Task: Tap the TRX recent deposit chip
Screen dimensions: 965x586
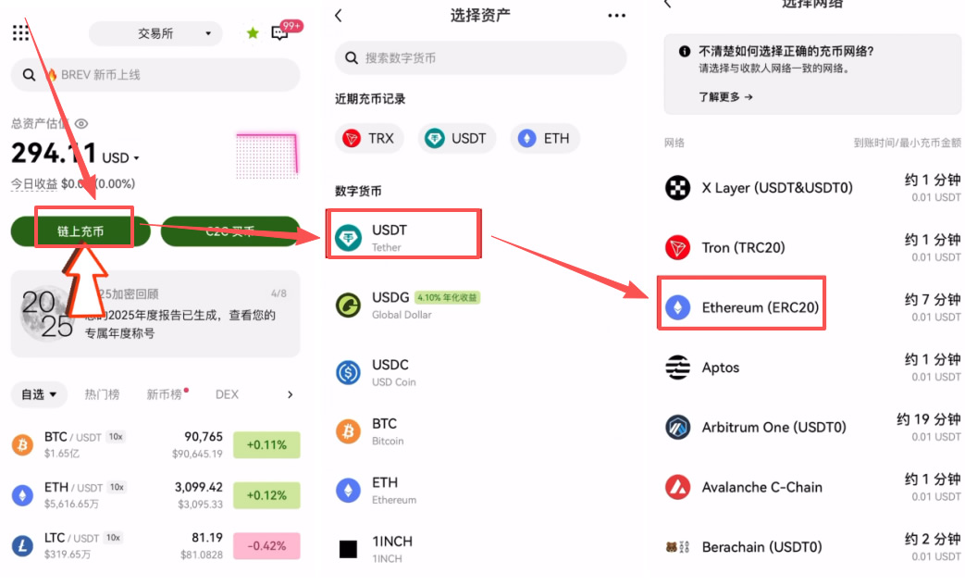Action: pos(369,139)
